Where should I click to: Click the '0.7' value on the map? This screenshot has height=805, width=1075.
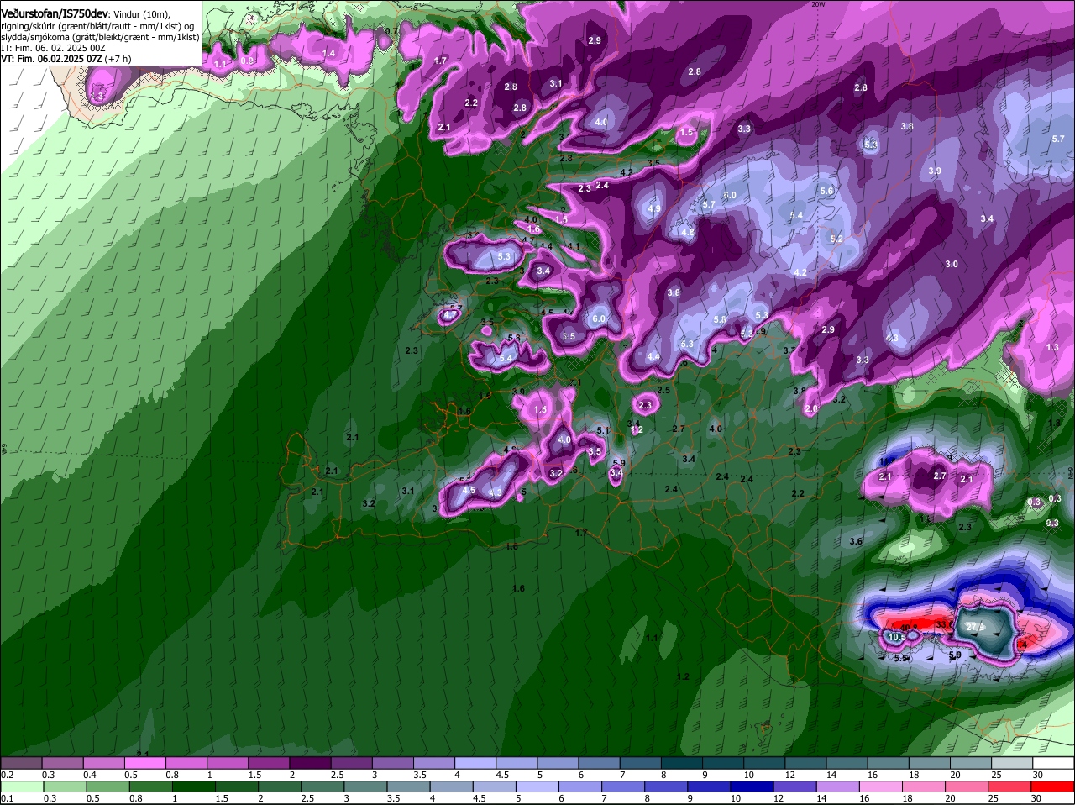pos(391,31)
